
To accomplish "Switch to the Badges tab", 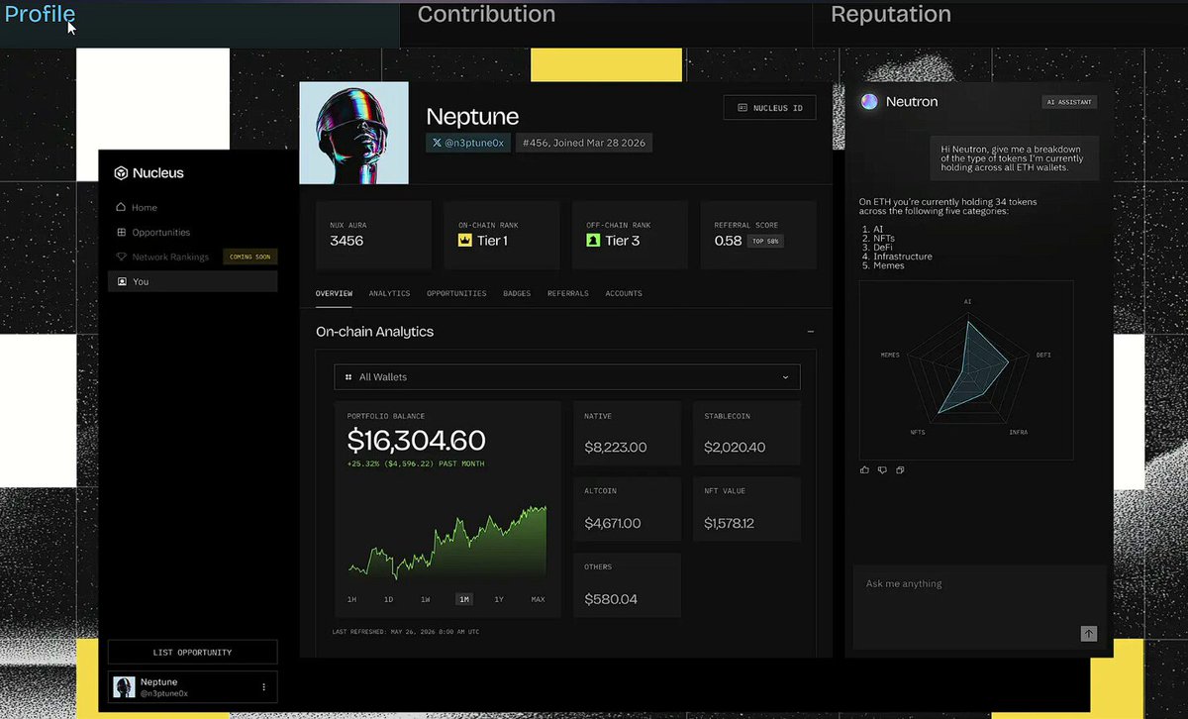I will 517,294.
